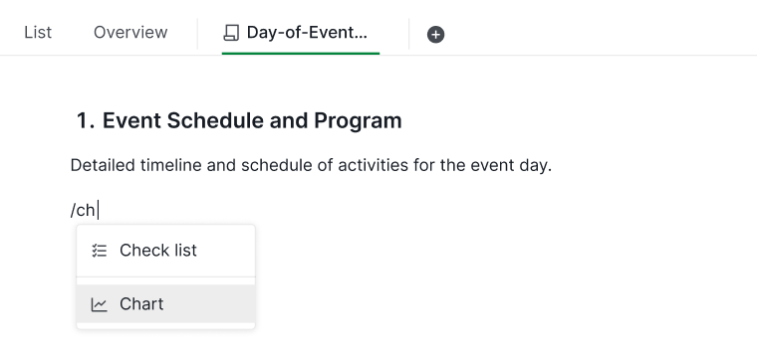The width and height of the screenshot is (757, 364).
Task: Switch to the Overview tab
Action: click(x=130, y=32)
